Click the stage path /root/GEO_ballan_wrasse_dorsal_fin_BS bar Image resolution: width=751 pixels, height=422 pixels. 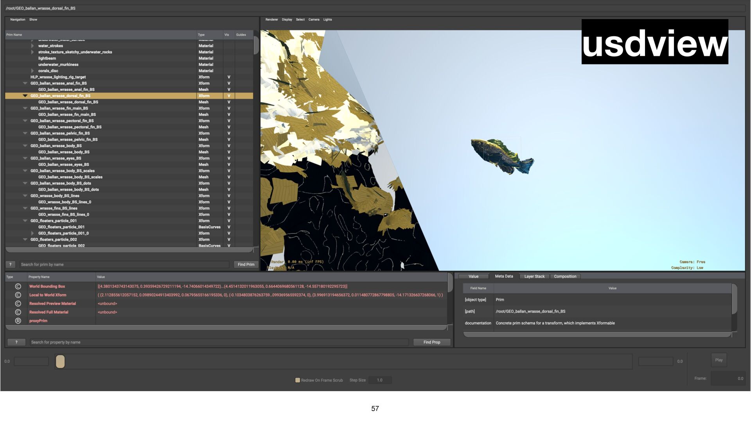coord(375,8)
